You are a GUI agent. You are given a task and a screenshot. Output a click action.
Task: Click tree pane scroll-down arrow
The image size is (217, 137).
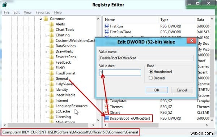[98, 120]
